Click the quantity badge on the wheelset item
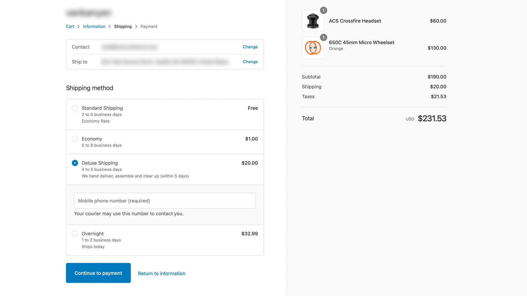This screenshot has height=296, width=527. [x=323, y=37]
